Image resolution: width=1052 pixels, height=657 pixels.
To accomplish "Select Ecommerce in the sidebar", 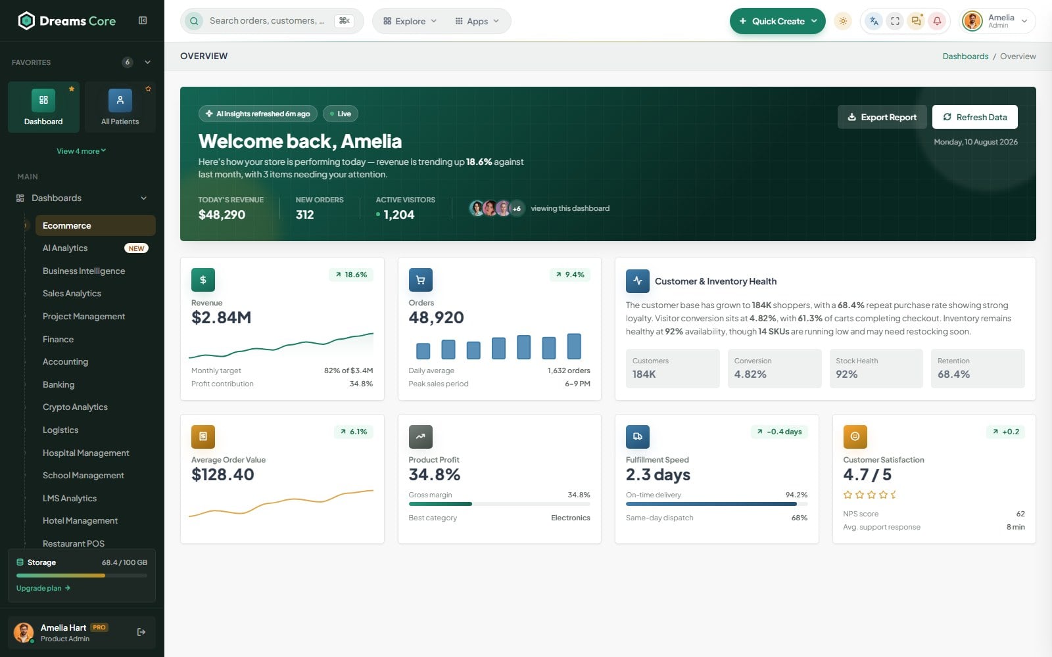I will [x=95, y=225].
